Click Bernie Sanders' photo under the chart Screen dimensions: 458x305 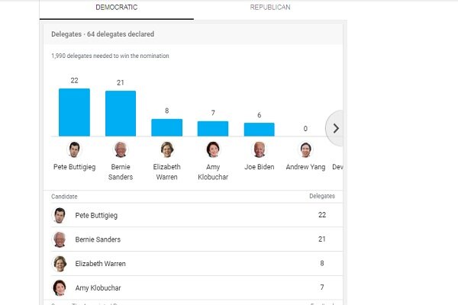coord(121,149)
